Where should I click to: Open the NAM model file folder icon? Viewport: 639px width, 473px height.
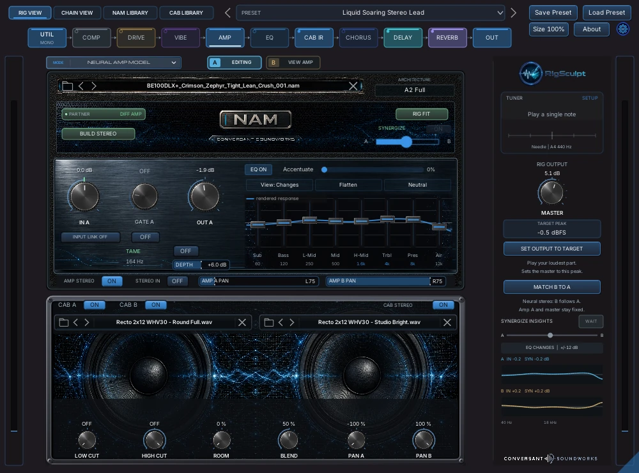tap(67, 86)
